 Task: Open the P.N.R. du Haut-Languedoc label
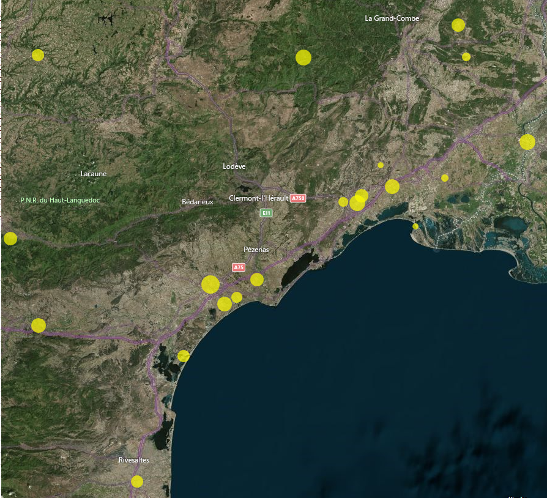60,199
